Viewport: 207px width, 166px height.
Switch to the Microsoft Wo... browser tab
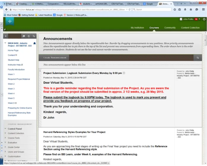pyautogui.click(x=70, y=4)
